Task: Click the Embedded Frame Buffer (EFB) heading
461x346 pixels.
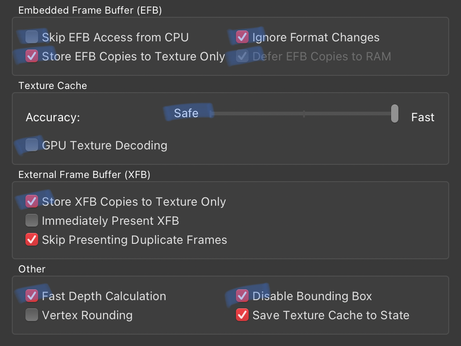Action: tap(90, 10)
